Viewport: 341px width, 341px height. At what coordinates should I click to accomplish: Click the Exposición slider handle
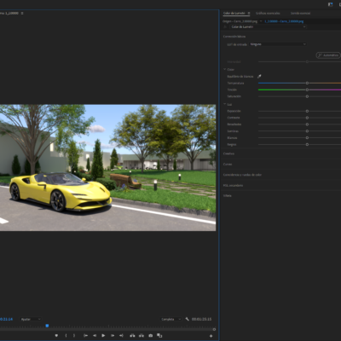(307, 111)
